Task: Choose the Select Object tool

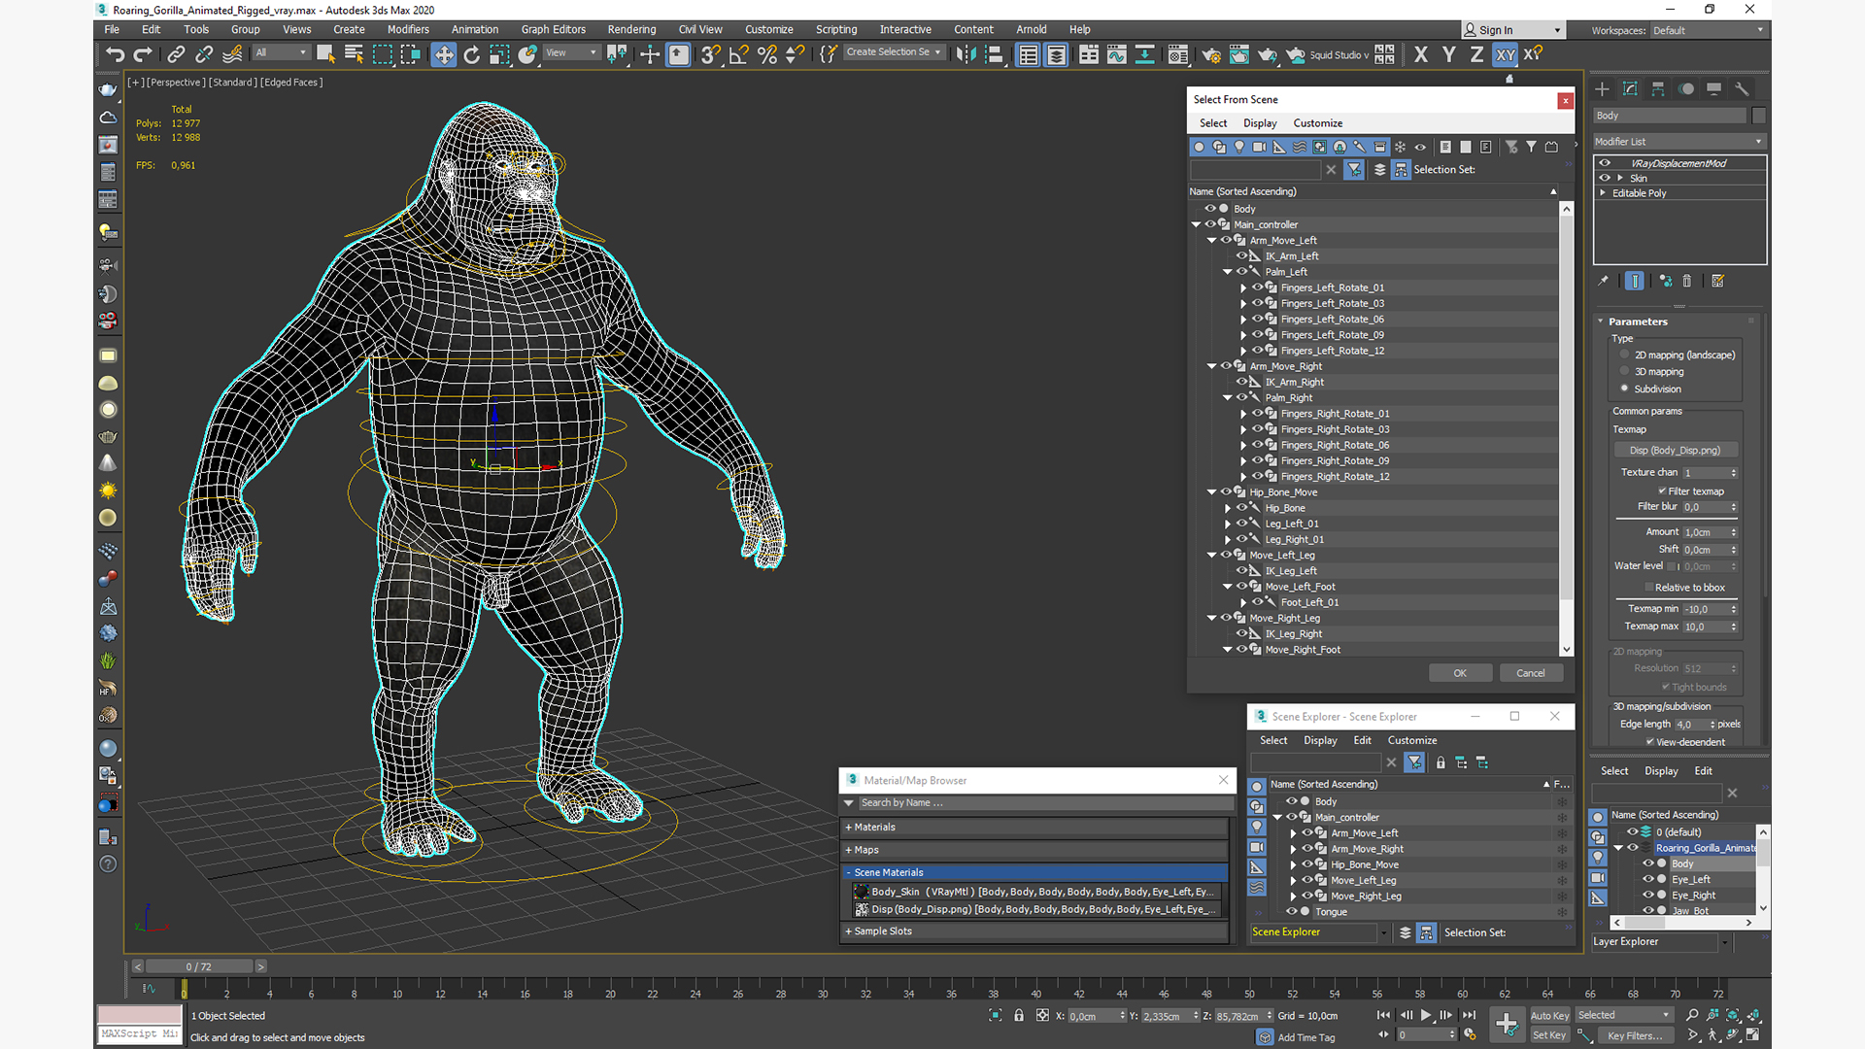Action: pyautogui.click(x=326, y=54)
